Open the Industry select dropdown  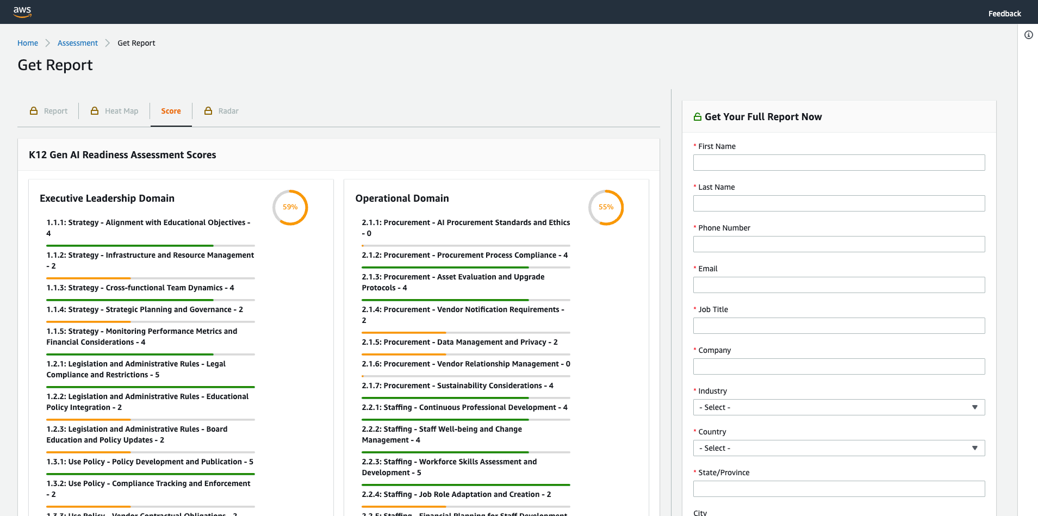point(838,407)
